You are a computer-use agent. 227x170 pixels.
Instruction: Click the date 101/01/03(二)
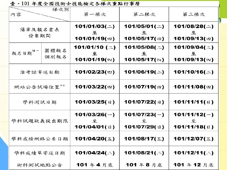[95, 26]
